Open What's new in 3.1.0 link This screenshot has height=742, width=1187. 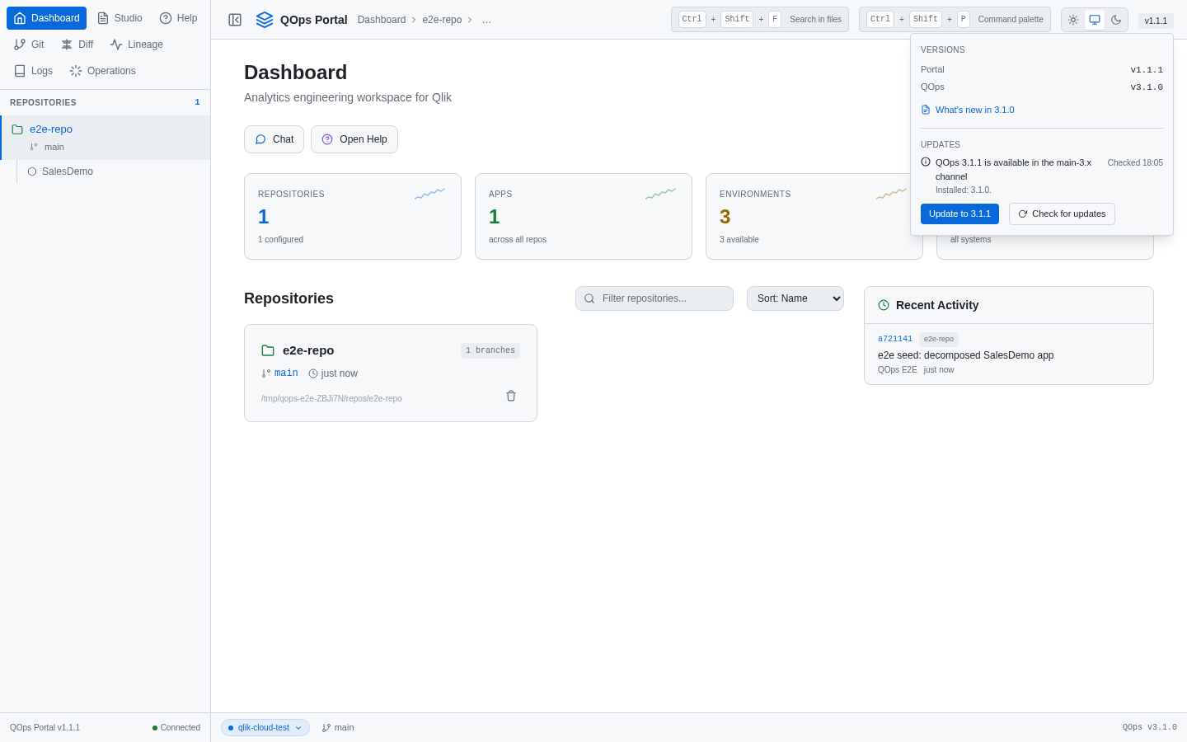click(x=968, y=110)
